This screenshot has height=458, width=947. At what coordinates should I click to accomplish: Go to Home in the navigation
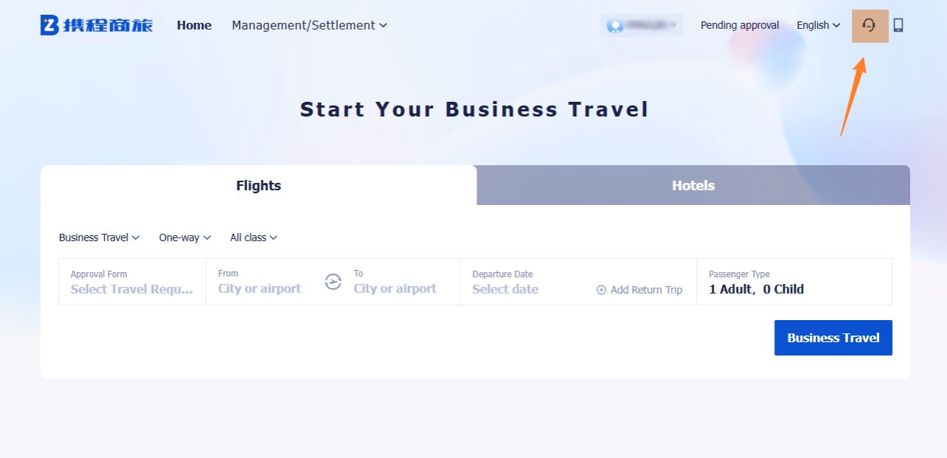(194, 25)
